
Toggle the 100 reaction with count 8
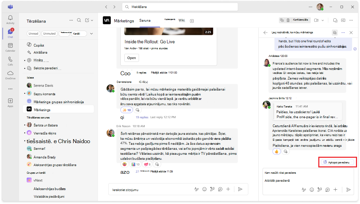(x=147, y=164)
